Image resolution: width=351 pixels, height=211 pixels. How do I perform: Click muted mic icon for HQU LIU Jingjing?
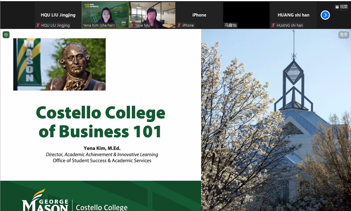38,25
